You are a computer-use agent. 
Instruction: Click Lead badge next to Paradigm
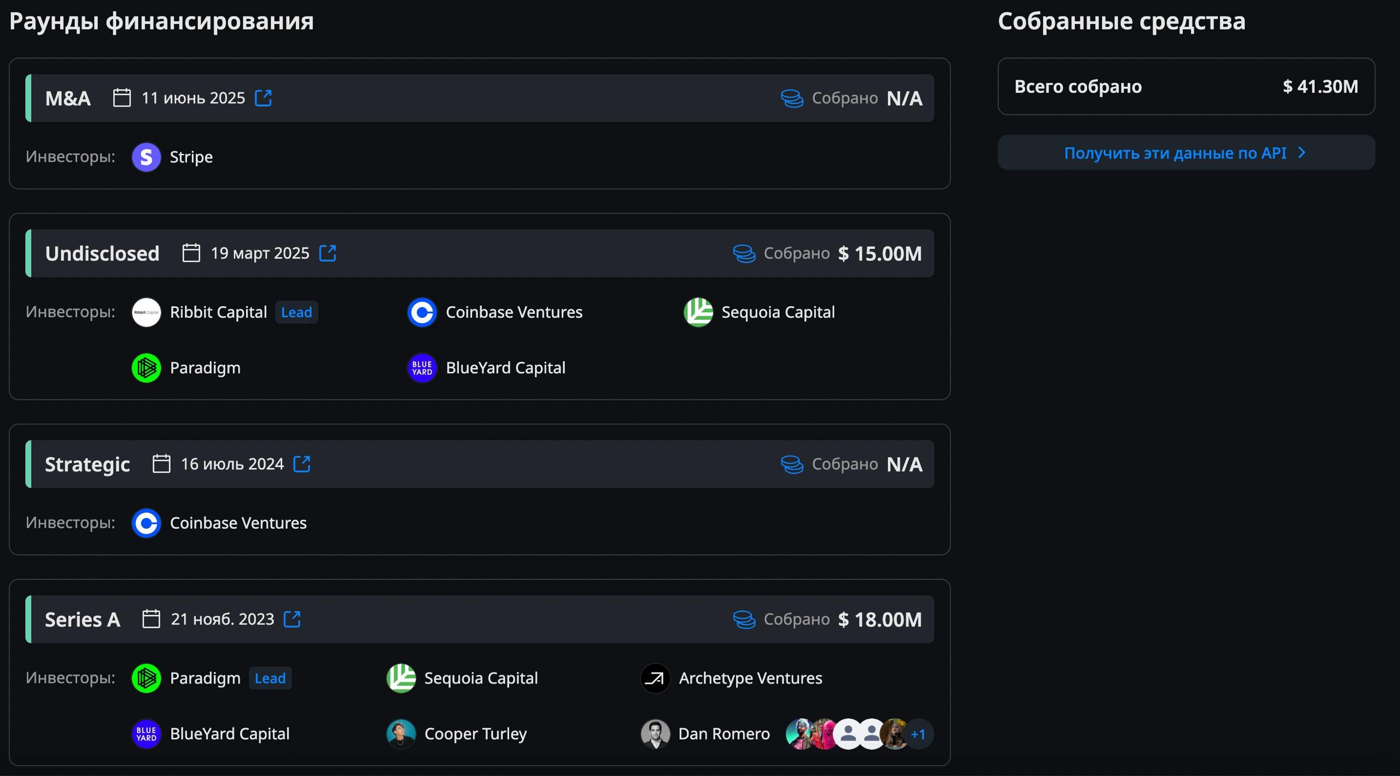pos(270,678)
